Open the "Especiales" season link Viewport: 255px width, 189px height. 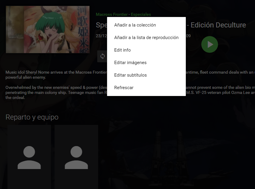(x=141, y=15)
